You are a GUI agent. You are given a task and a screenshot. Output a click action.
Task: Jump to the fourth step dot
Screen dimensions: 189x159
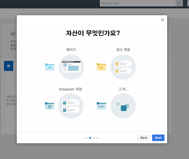click(x=97, y=138)
